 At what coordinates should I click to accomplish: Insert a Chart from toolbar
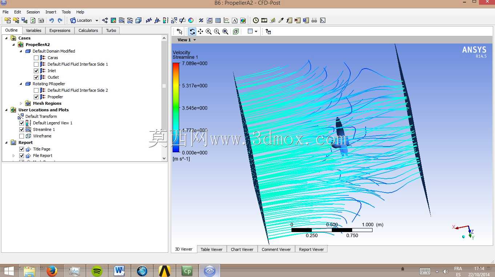tap(226, 20)
